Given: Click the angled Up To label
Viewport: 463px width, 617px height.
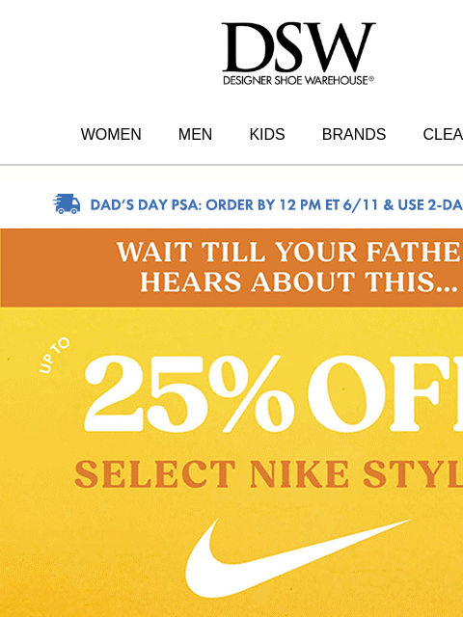Looking at the screenshot, I should [x=54, y=355].
